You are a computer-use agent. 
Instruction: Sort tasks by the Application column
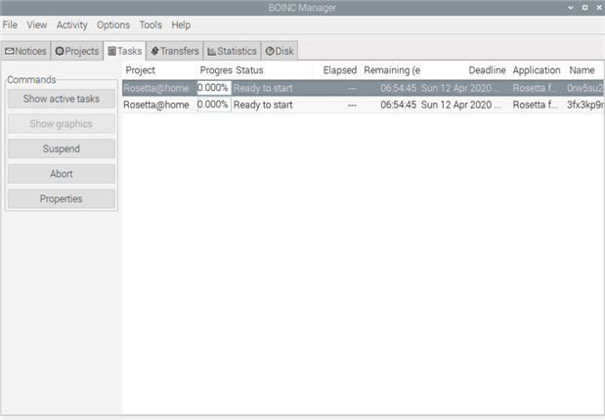[538, 70]
